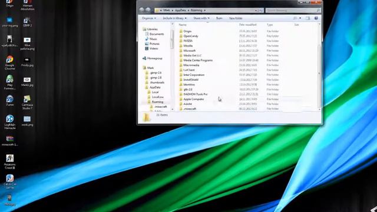Refresh the folder via address bar button
The width and height of the screenshot is (377, 212).
261,11
